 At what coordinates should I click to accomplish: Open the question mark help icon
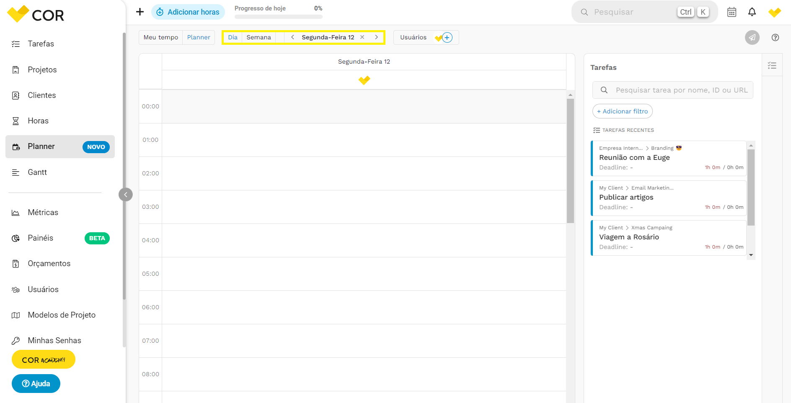775,37
